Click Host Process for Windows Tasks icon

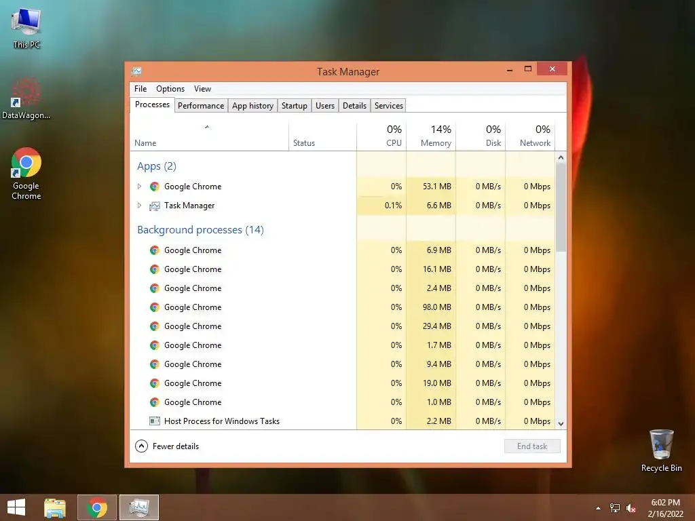[154, 421]
